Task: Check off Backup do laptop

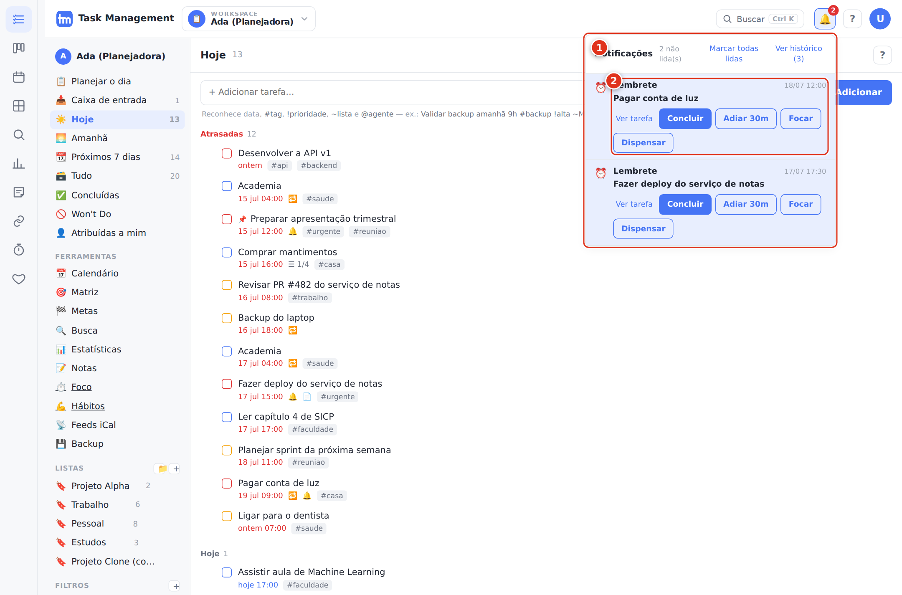Action: [x=227, y=318]
